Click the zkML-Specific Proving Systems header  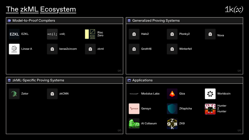point(38,80)
